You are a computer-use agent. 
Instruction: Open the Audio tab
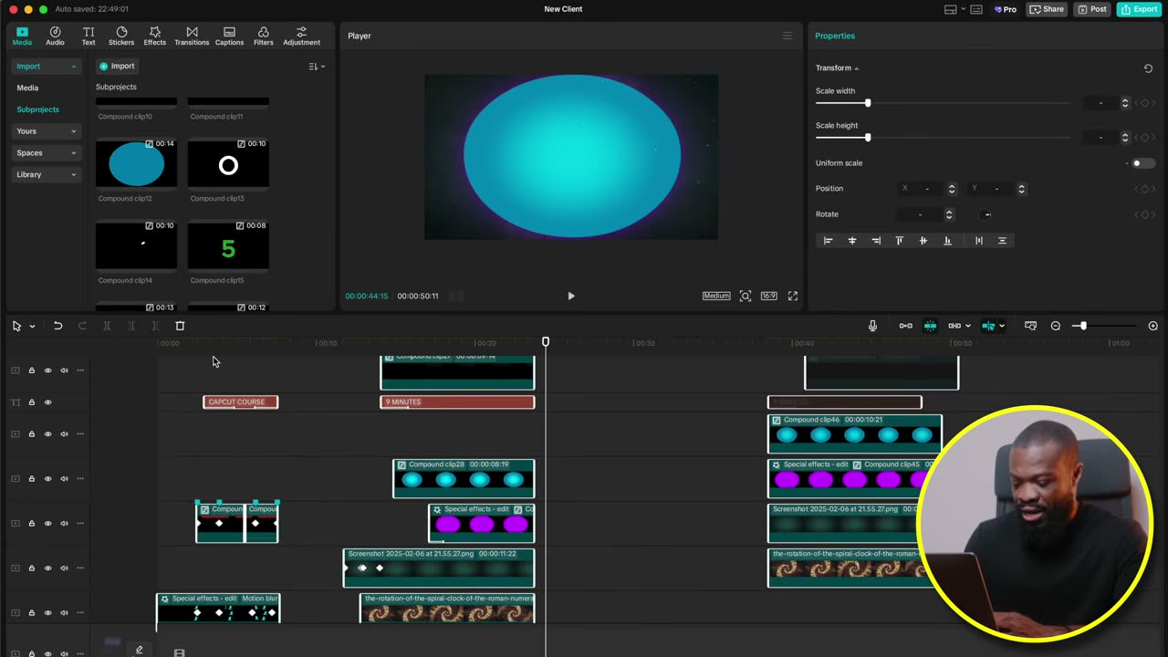[55, 36]
